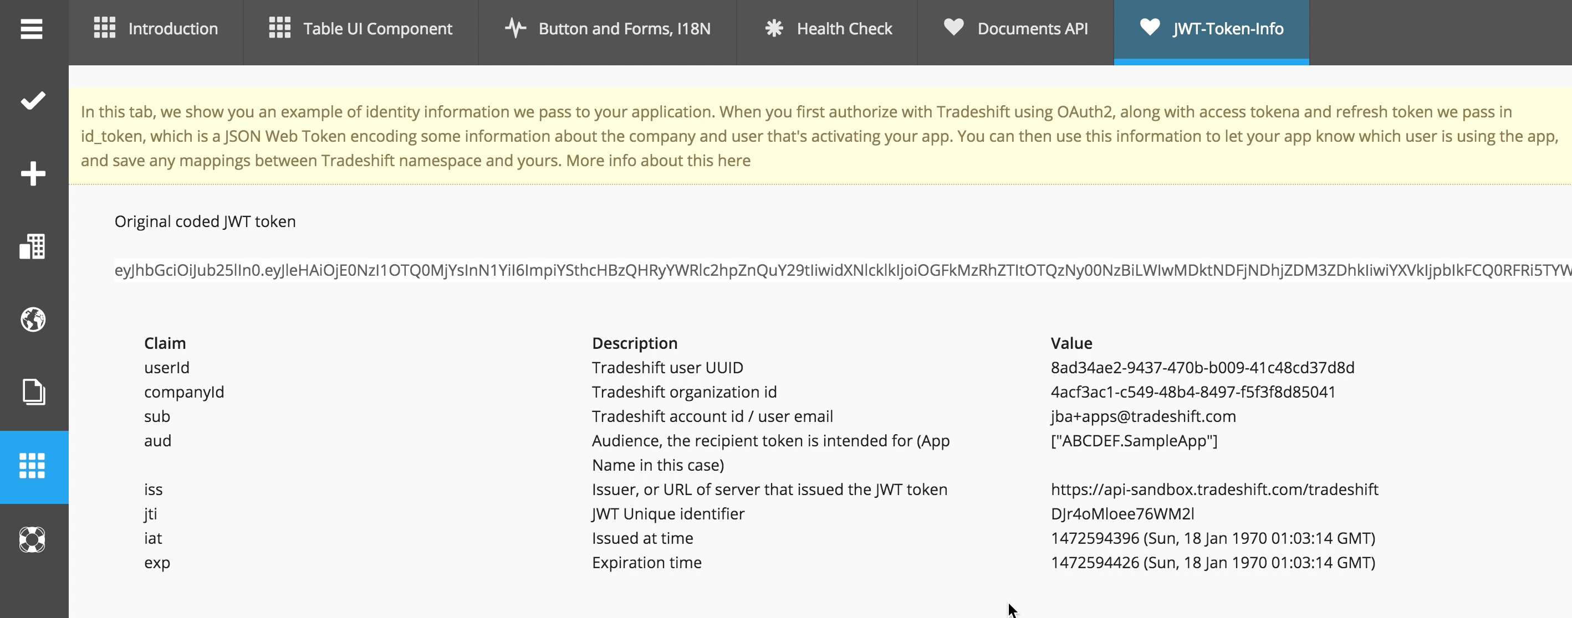Click the sub claim cell

coord(157,416)
